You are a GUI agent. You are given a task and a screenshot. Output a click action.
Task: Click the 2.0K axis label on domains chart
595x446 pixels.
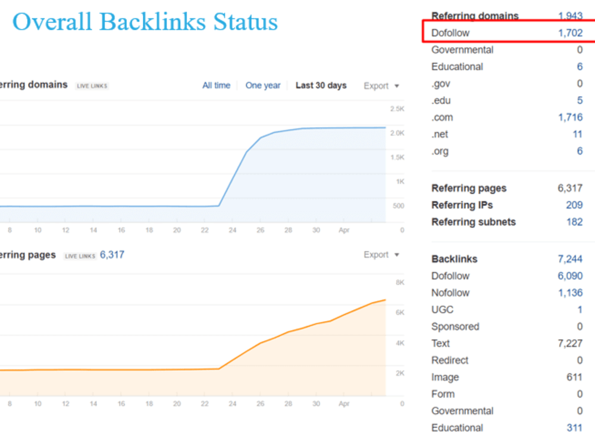[x=397, y=133]
